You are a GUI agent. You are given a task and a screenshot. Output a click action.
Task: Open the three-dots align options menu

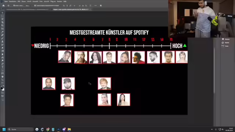pyautogui.click(x=95, y=5)
